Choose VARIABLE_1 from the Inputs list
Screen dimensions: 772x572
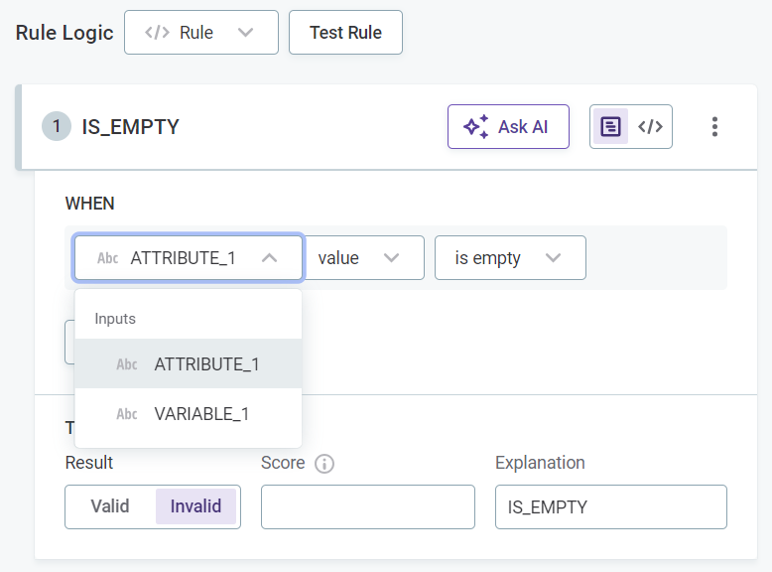201,414
